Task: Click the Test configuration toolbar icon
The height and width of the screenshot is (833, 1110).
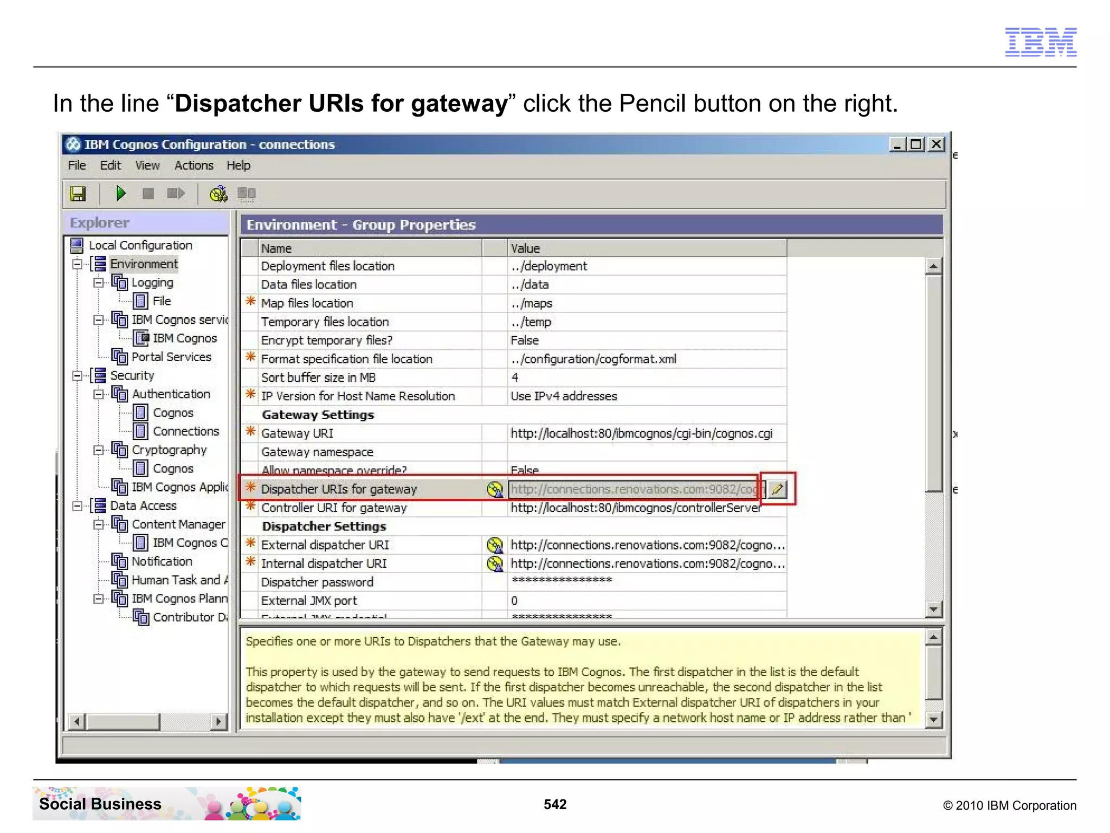Action: coord(218,194)
